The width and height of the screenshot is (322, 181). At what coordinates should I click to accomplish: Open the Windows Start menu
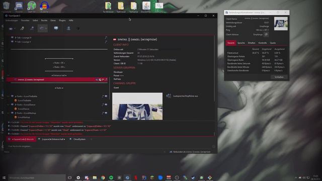click(x=4, y=177)
